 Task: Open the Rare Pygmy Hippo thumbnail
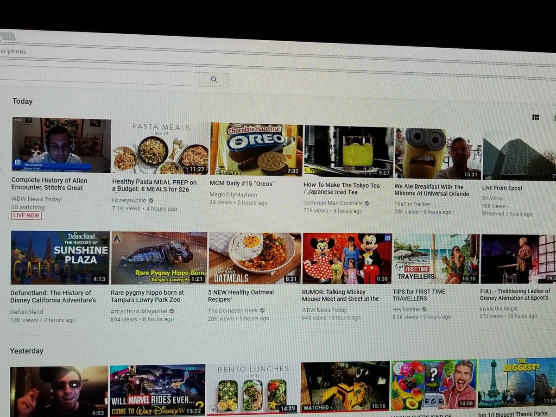point(159,258)
